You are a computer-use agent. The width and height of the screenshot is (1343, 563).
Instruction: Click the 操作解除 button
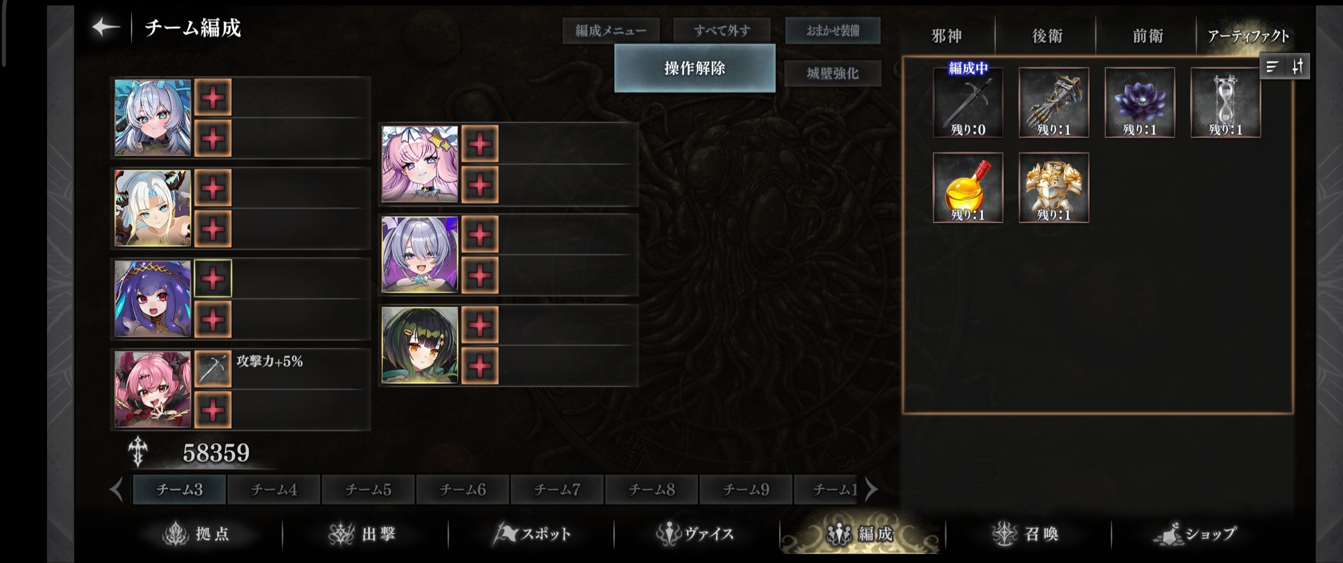coord(695,68)
